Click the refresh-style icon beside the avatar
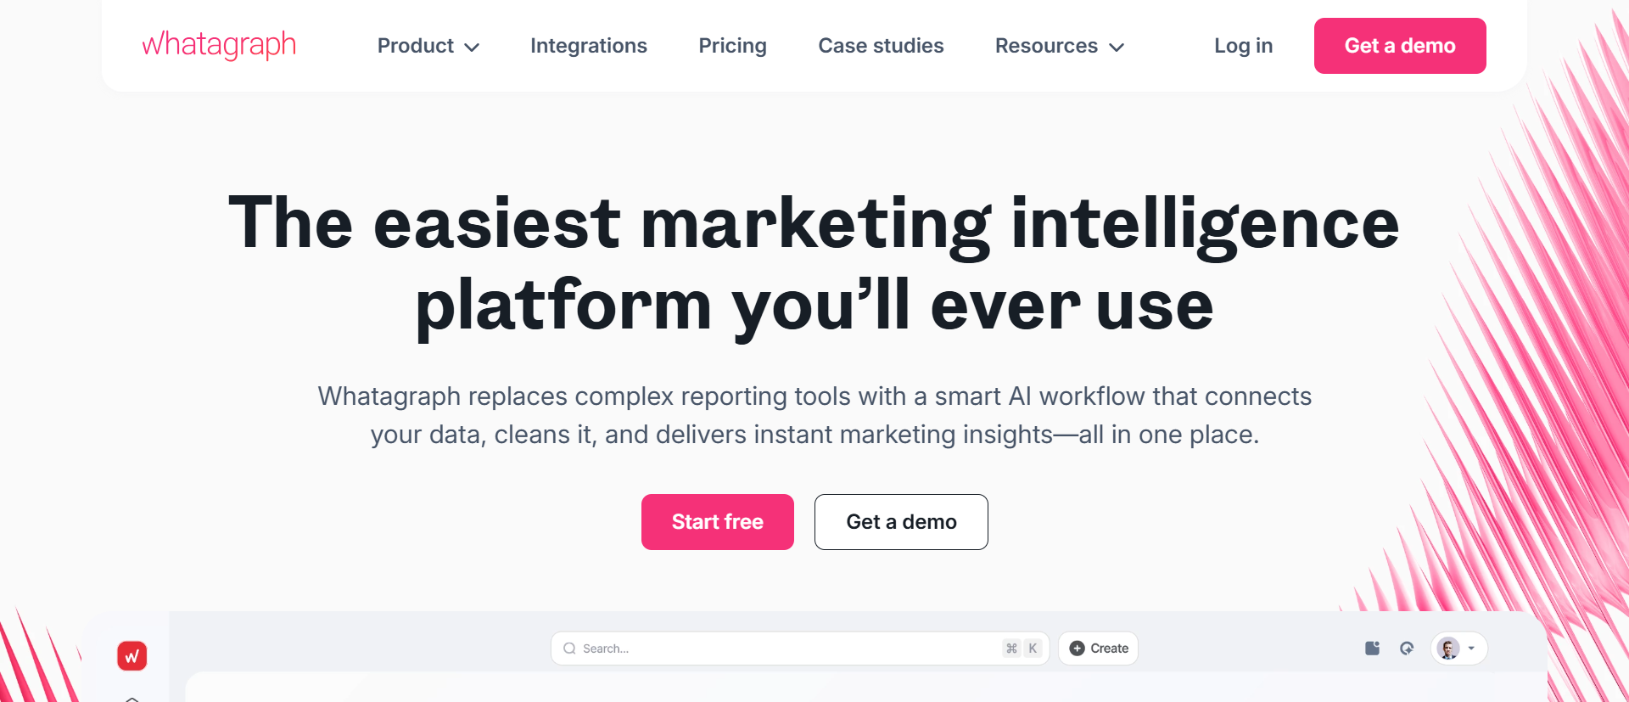 pos(1407,649)
